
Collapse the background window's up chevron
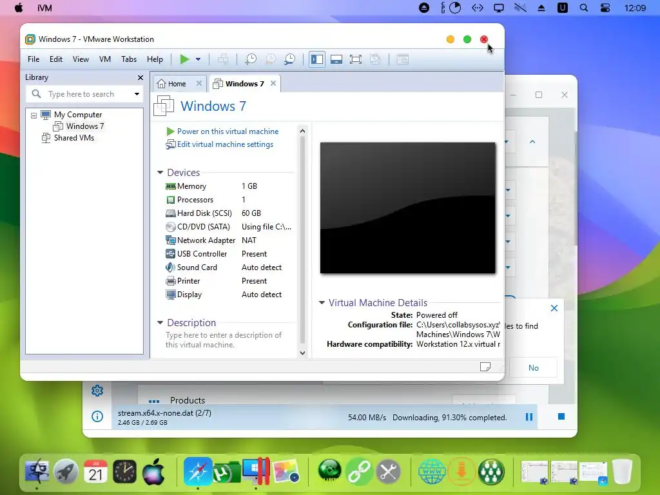(532, 142)
